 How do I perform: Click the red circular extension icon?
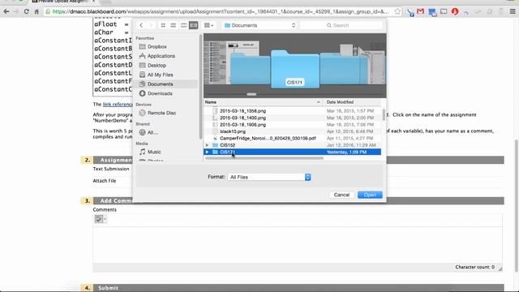(x=455, y=11)
